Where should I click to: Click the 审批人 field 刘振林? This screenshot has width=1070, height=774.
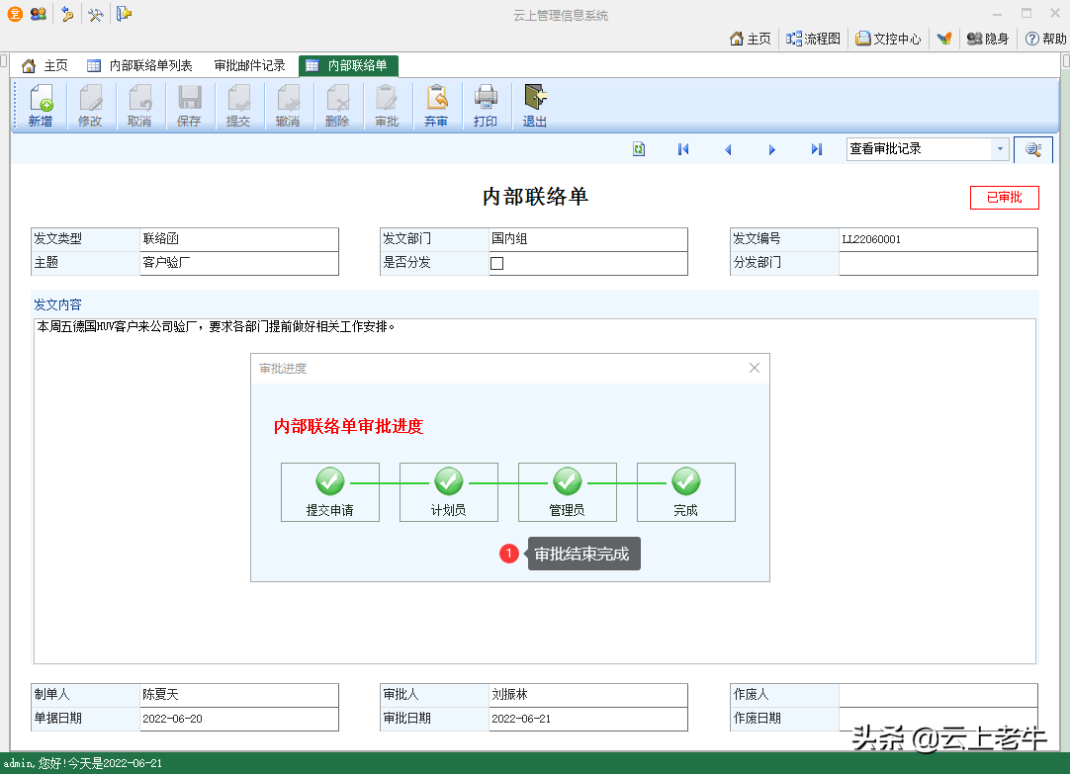coord(588,695)
